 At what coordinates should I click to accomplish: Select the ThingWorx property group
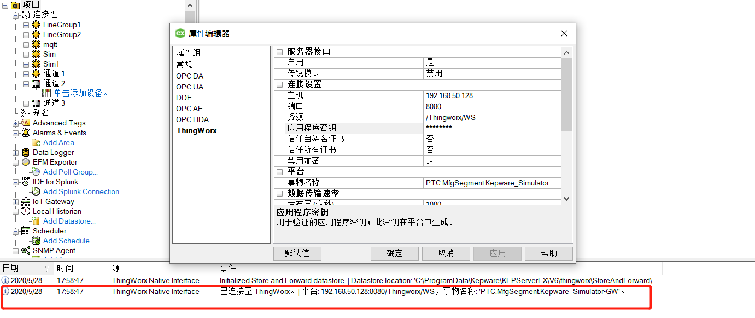pyautogui.click(x=197, y=130)
